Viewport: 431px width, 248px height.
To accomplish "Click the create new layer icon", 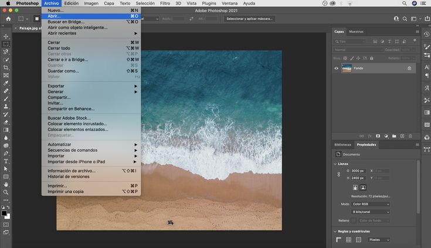I will tap(402, 136).
